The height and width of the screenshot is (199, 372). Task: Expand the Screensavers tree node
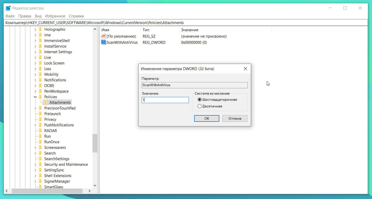(x=35, y=148)
